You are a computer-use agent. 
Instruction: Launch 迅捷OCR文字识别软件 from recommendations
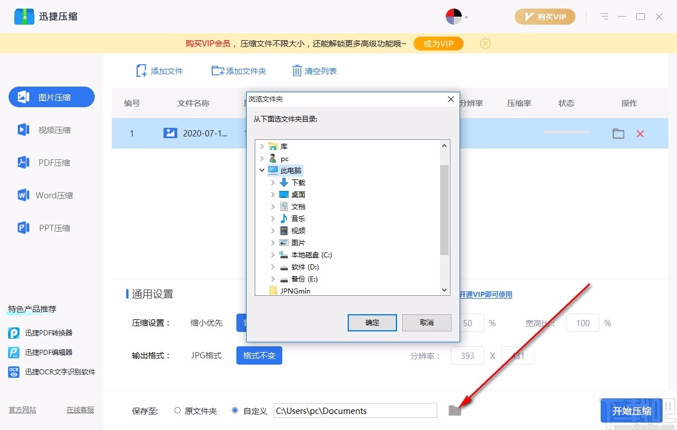pyautogui.click(x=52, y=372)
